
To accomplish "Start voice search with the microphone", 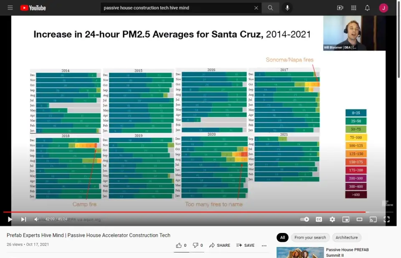I will click(x=287, y=8).
